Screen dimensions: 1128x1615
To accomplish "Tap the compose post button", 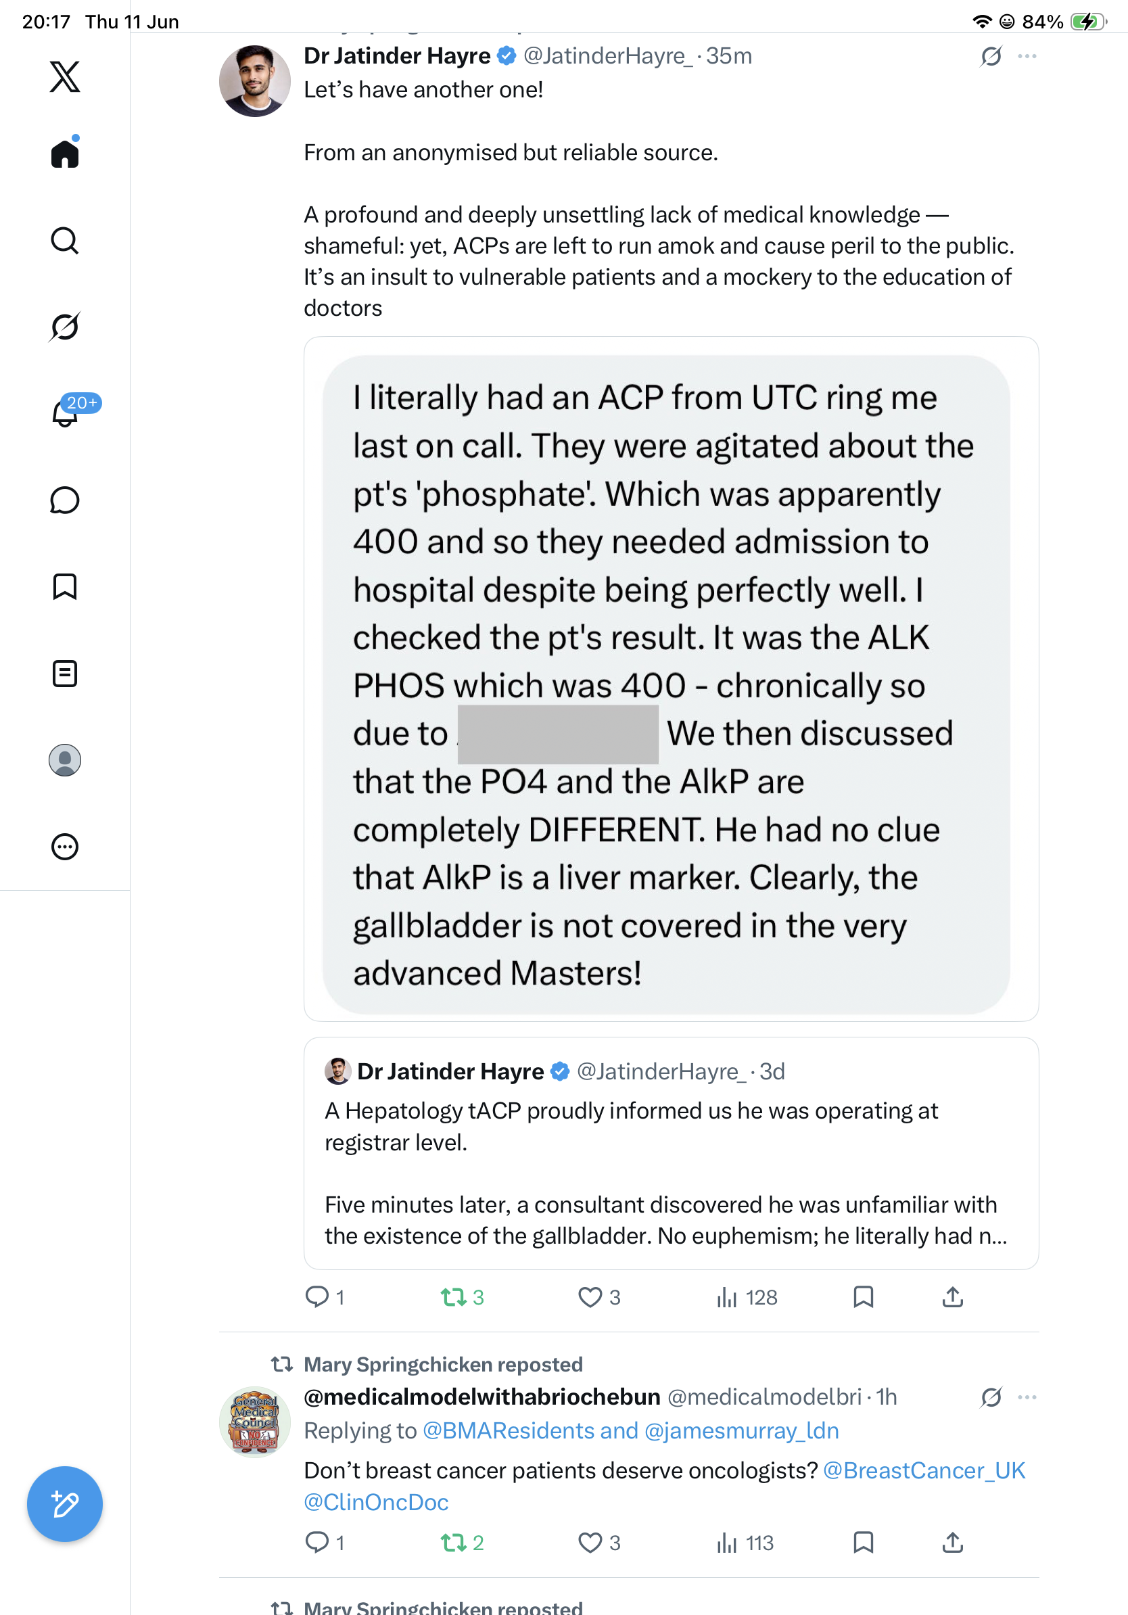I will click(x=65, y=1504).
